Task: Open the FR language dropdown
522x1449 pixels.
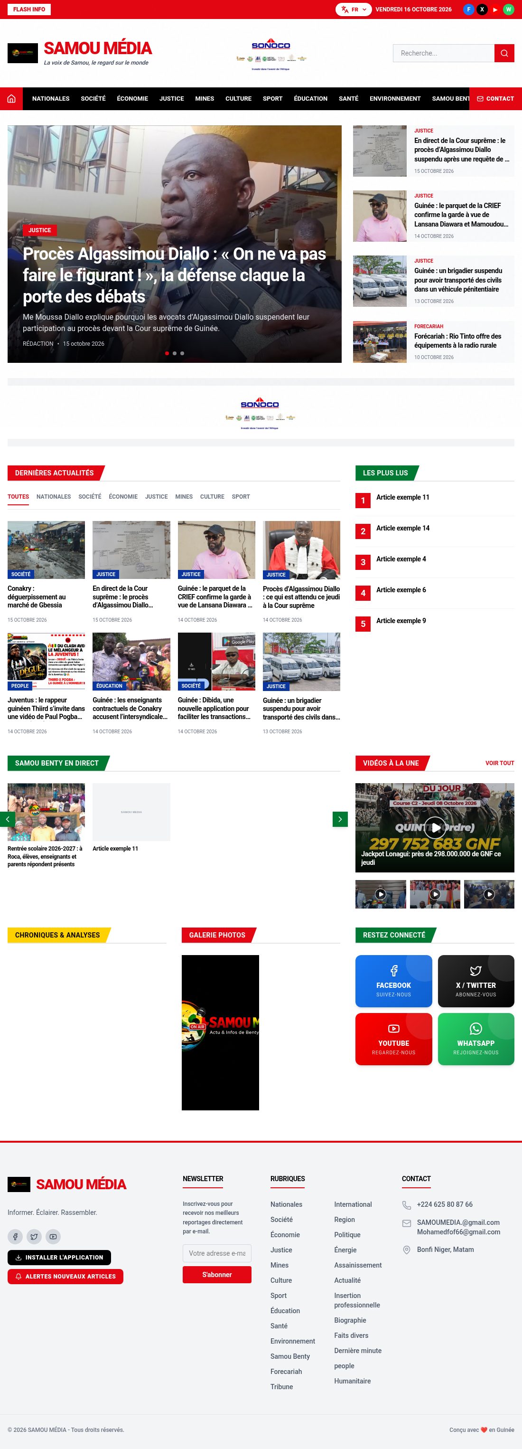Action: click(354, 9)
